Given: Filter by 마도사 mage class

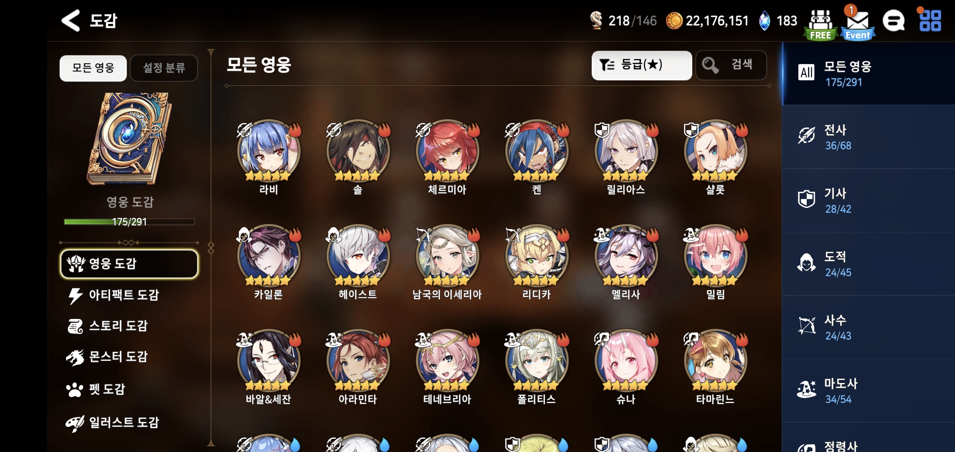Looking at the screenshot, I should [x=869, y=391].
